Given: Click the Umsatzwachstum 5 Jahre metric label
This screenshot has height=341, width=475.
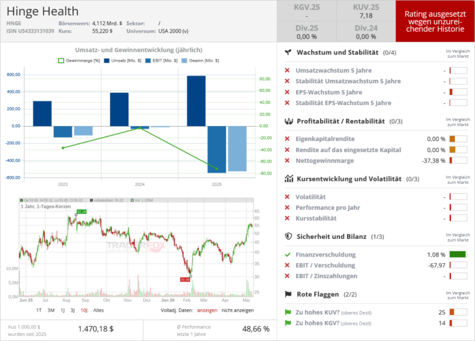Looking at the screenshot, I should pyautogui.click(x=334, y=70).
